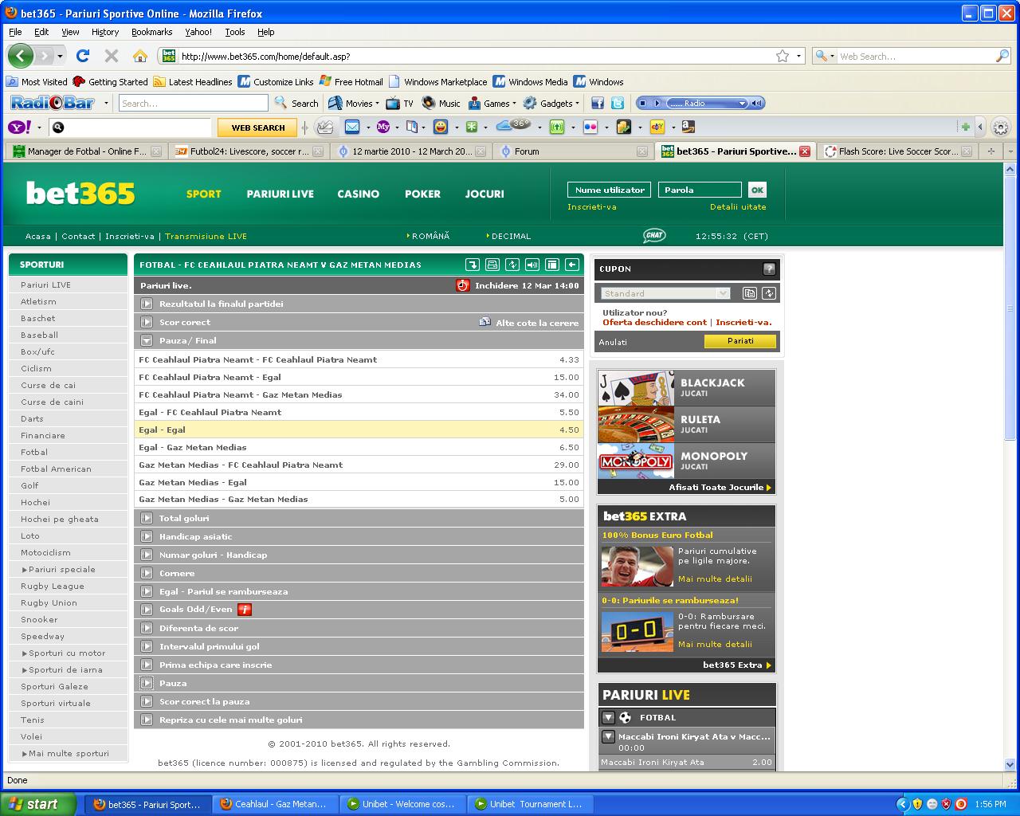Click the red stopwatch icon beside Inchidere
Image resolution: width=1020 pixels, height=816 pixels.
463,285
